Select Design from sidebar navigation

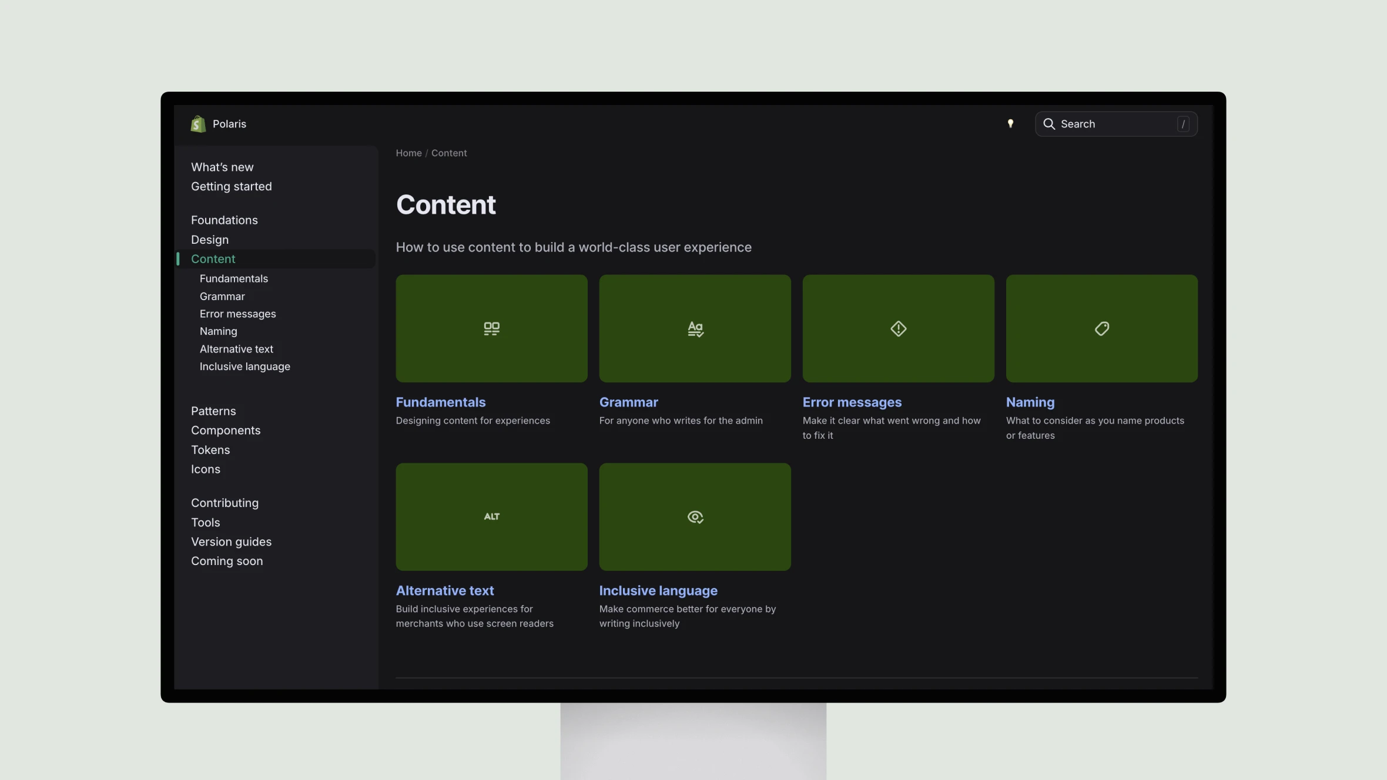(x=210, y=239)
